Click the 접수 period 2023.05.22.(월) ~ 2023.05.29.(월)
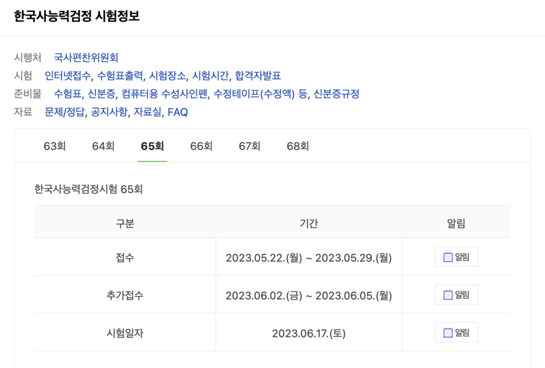This screenshot has width=545, height=368. [x=309, y=258]
